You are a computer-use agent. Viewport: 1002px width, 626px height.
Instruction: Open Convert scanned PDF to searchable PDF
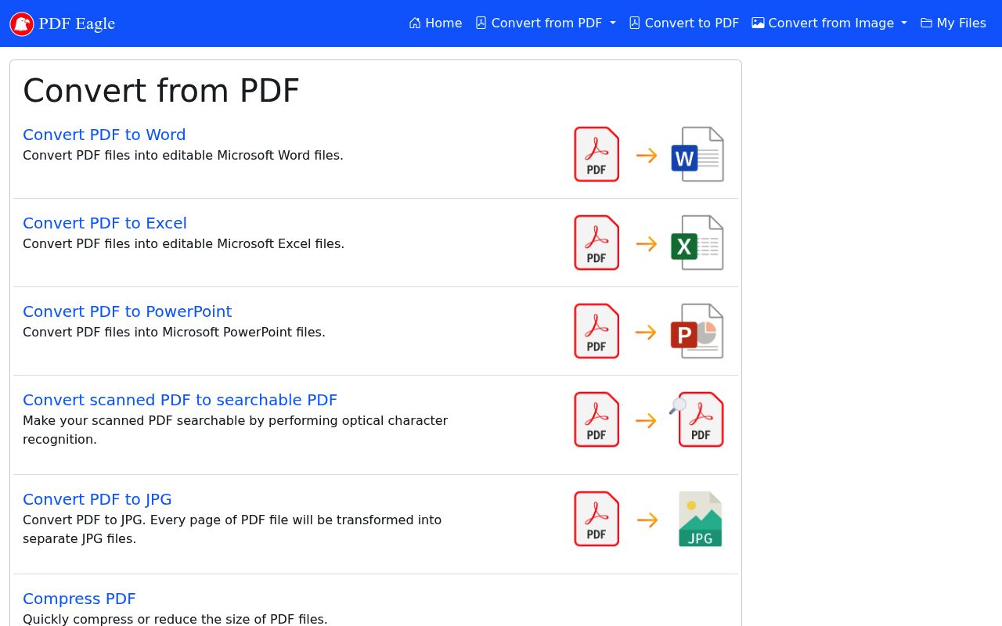(180, 400)
